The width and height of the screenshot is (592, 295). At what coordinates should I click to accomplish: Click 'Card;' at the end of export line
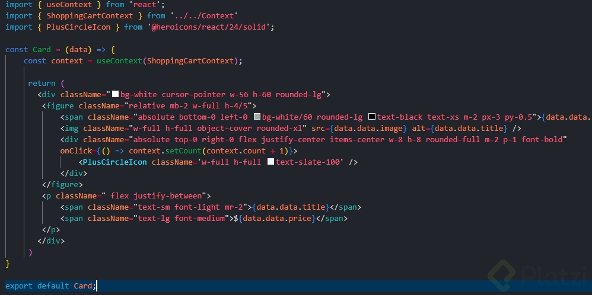pyautogui.click(x=85, y=286)
